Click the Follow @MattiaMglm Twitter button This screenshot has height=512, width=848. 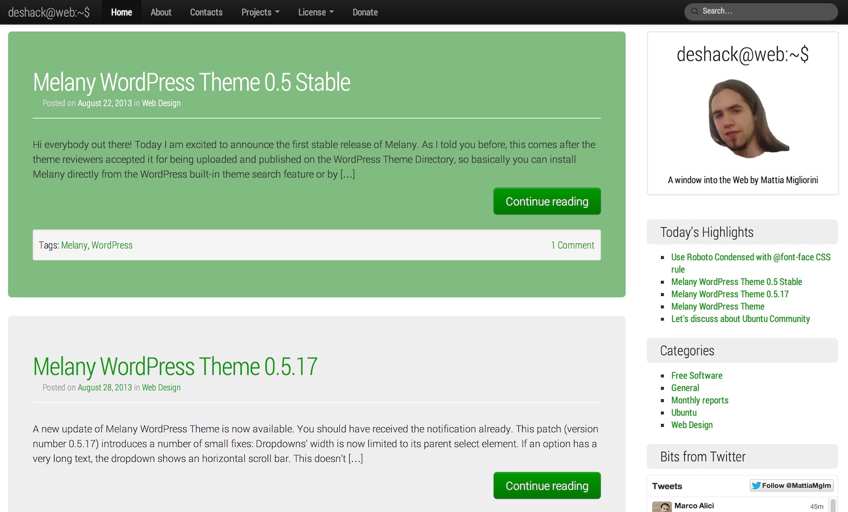(791, 486)
